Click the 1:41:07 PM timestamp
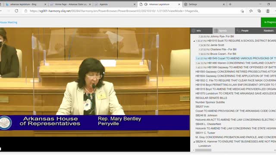The height and width of the screenshot is (155, 276). [201, 59]
